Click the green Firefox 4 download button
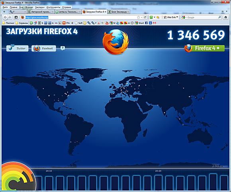The width and height of the screenshot is (231, 192). click(x=205, y=48)
